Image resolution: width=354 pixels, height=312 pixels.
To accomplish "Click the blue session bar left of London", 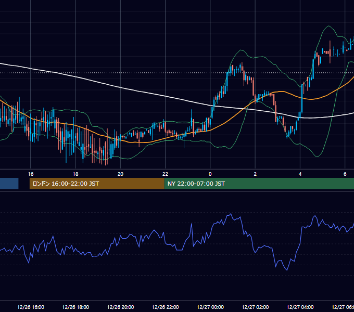I will 9,184.
